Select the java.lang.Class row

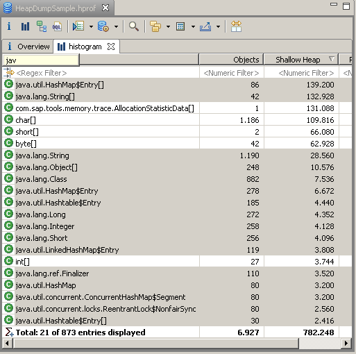[x=177, y=179]
